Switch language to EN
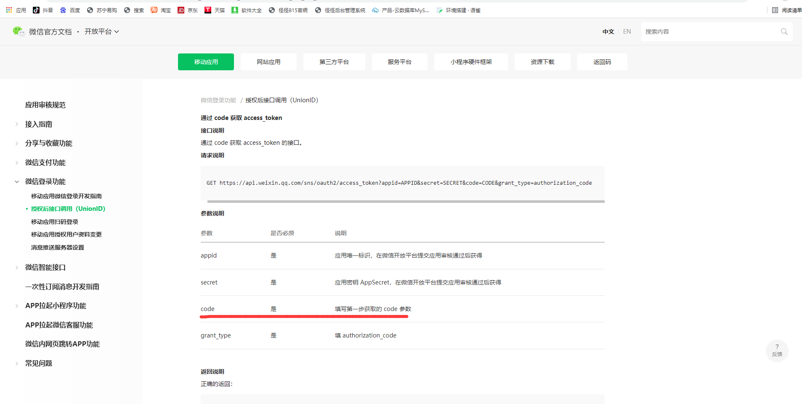This screenshot has height=404, width=802. (627, 32)
